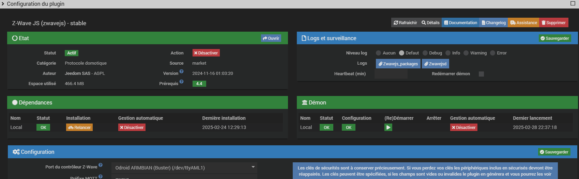Click the Préfixe MQTT help icon
Screen dimensions: 579x179
(101, 176)
